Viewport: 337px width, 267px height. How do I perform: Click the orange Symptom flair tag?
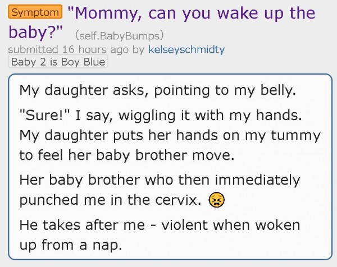tap(35, 12)
